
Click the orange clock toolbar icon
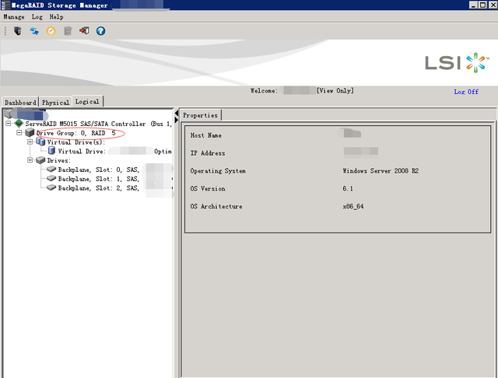(x=51, y=31)
